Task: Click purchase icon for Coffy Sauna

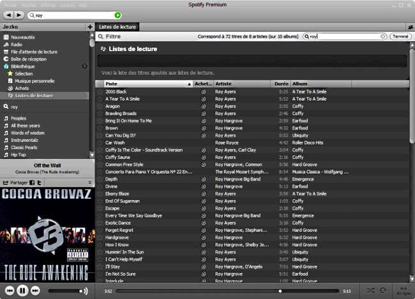Action: coord(203,157)
